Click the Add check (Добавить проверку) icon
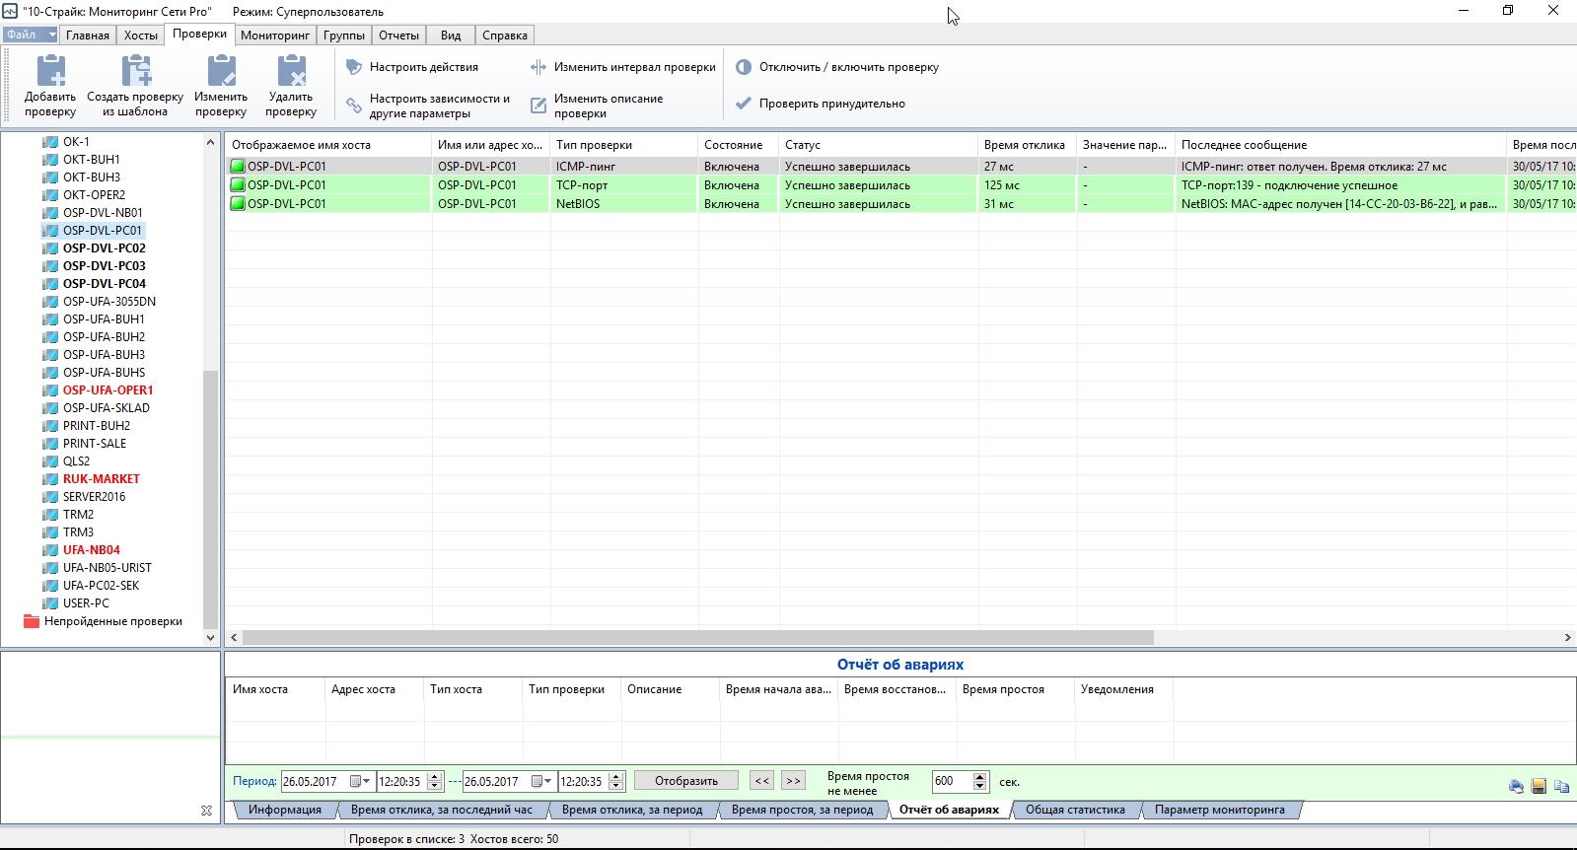Screen dimensions: 1577x850 pyautogui.click(x=50, y=71)
